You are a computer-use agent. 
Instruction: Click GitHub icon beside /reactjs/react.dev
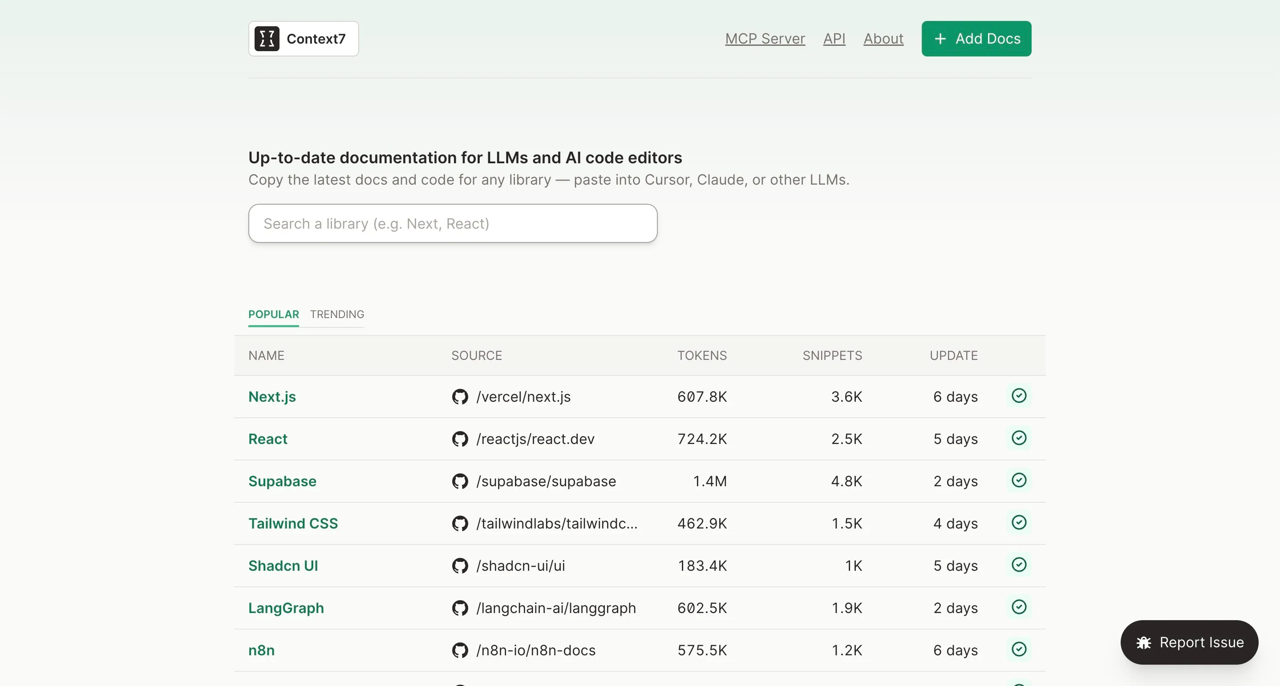click(x=460, y=439)
